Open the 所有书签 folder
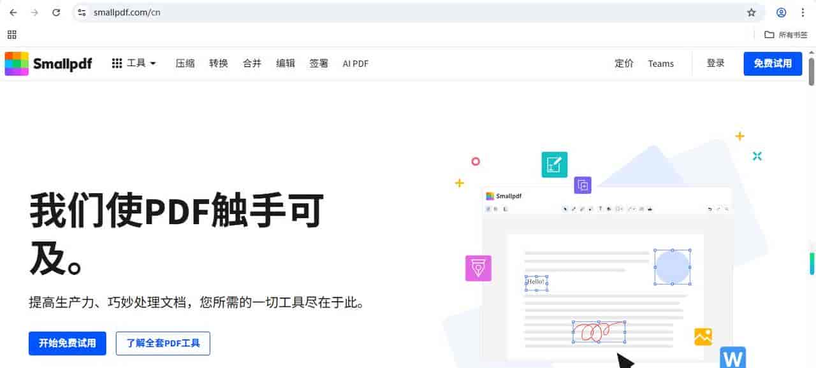This screenshot has height=368, width=816. 786,35
